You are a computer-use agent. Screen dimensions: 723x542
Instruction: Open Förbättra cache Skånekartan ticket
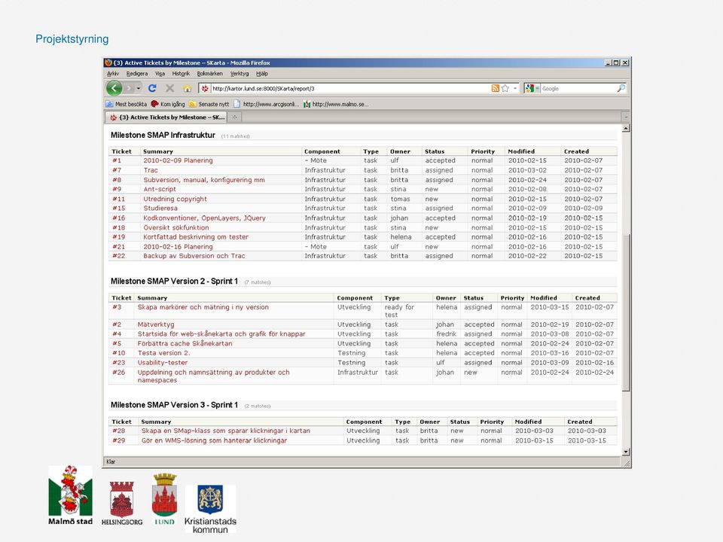pyautogui.click(x=185, y=343)
